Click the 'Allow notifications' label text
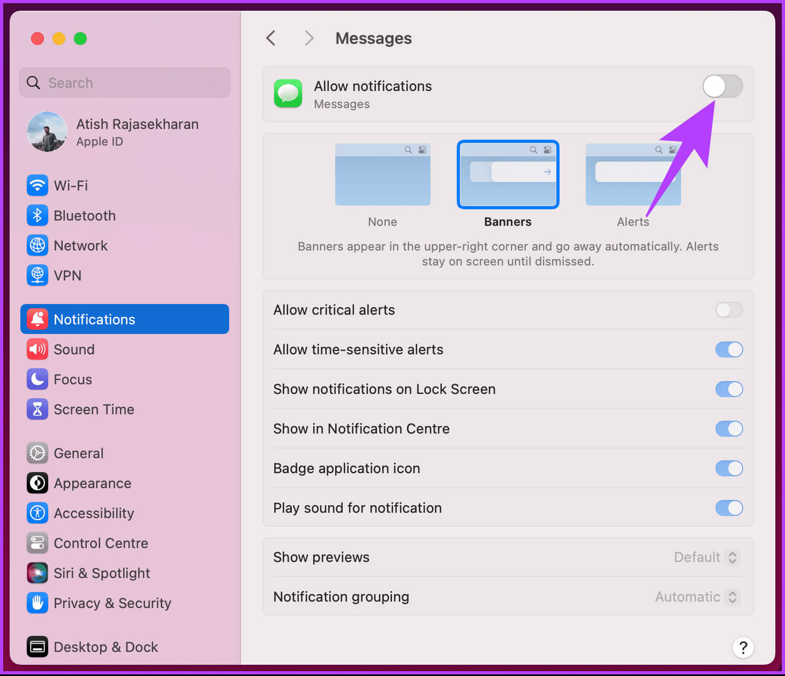The width and height of the screenshot is (785, 676). click(373, 86)
